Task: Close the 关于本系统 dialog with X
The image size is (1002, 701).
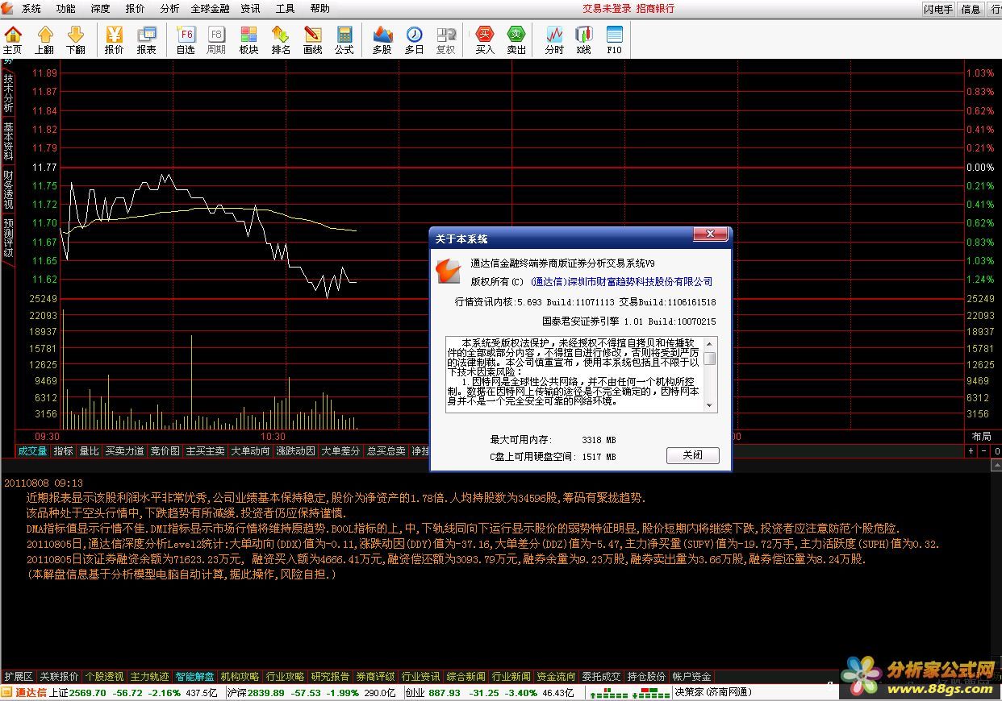Action: (710, 234)
